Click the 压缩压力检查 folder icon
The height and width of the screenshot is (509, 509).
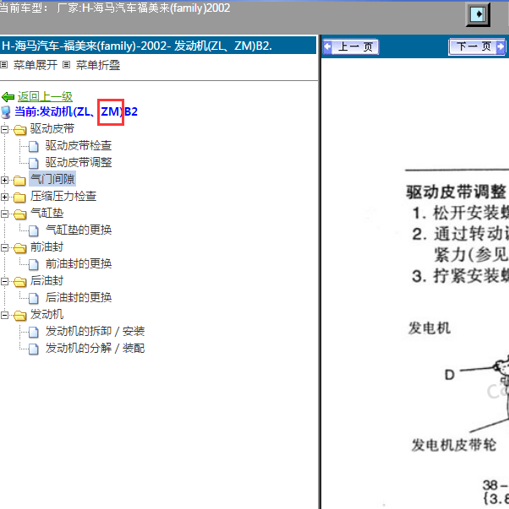coord(19,198)
